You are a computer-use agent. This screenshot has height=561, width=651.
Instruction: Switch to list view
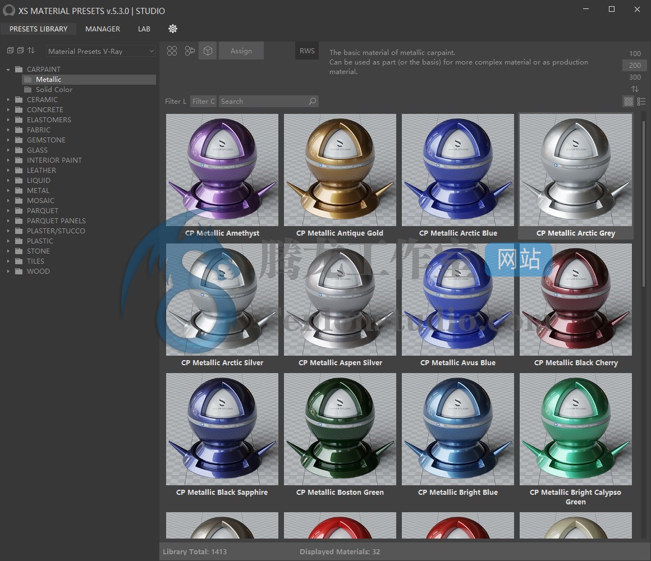[641, 101]
